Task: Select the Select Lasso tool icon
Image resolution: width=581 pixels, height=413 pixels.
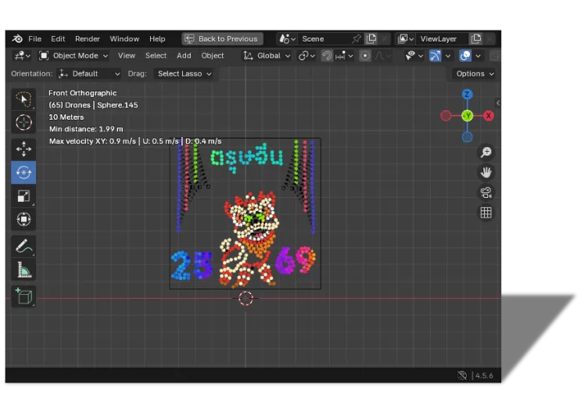Action: pos(23,99)
